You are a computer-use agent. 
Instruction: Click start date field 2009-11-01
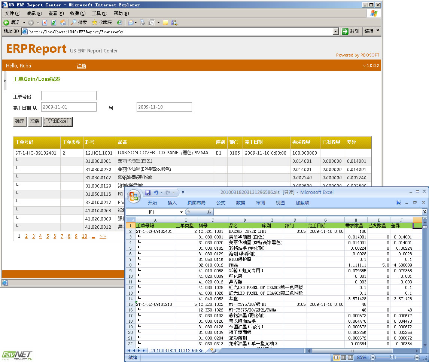[x=69, y=107]
